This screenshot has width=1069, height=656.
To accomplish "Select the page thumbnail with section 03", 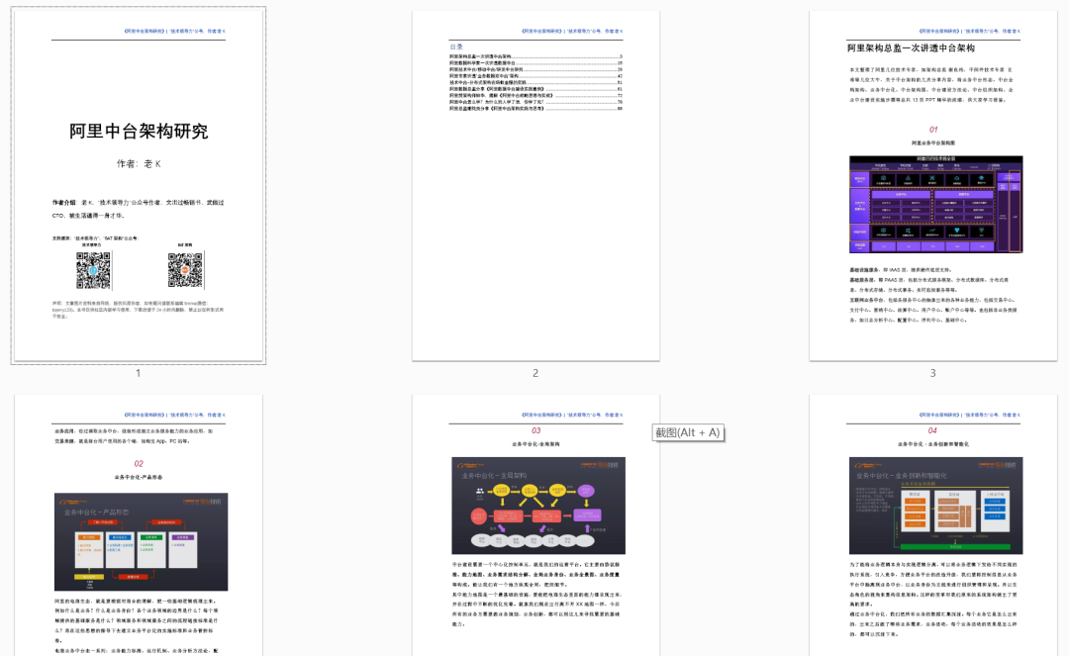I will 535,525.
